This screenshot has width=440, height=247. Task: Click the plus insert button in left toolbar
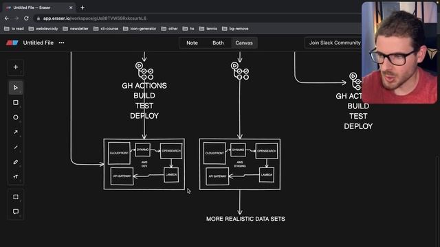tap(16, 67)
